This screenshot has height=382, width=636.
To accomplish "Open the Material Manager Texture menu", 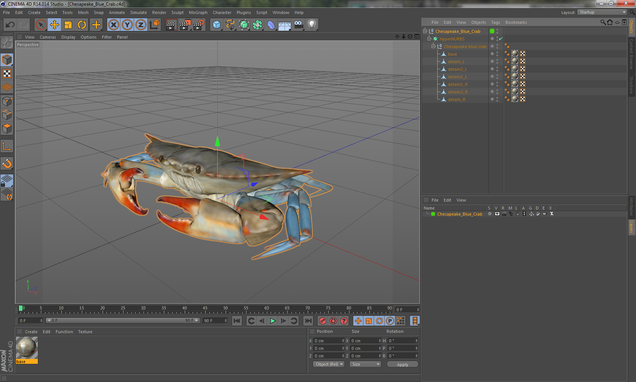I will [x=85, y=332].
